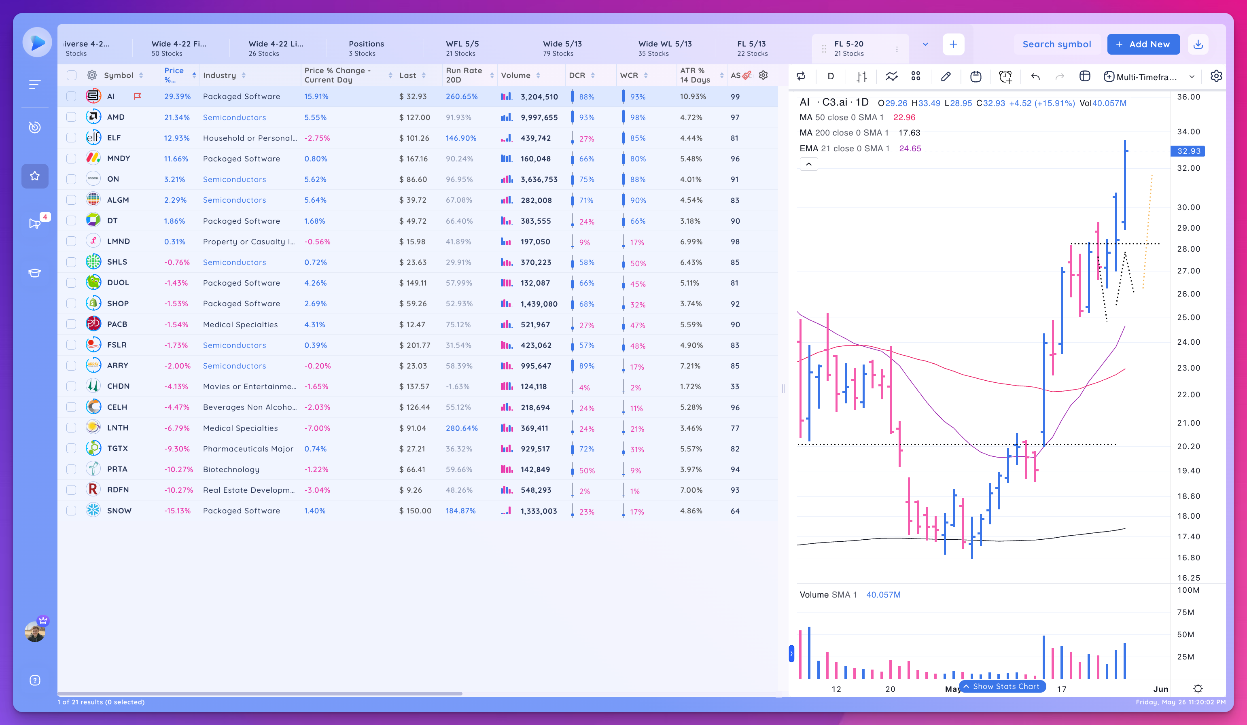This screenshot has height=725, width=1247.
Task: Sort by Industry column
Action: click(244, 75)
